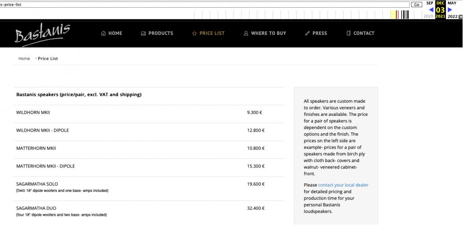Image resolution: width=463 pixels, height=225 pixels.
Task: Click the Where to Buy person icon
Action: click(246, 33)
